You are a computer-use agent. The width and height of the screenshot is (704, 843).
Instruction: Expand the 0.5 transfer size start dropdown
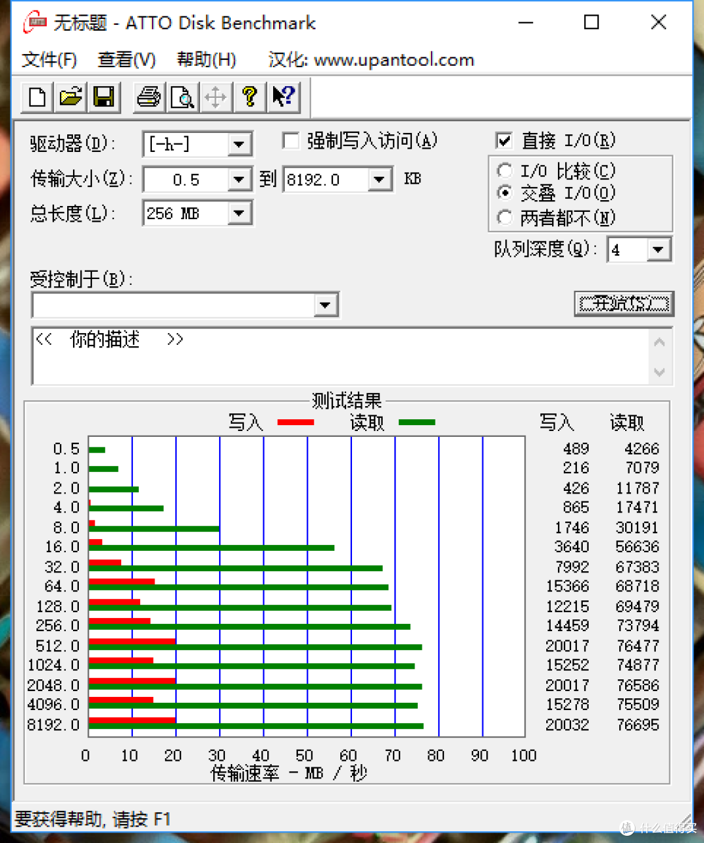(239, 179)
